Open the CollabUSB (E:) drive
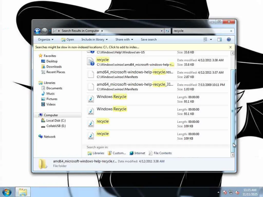 tap(56, 126)
